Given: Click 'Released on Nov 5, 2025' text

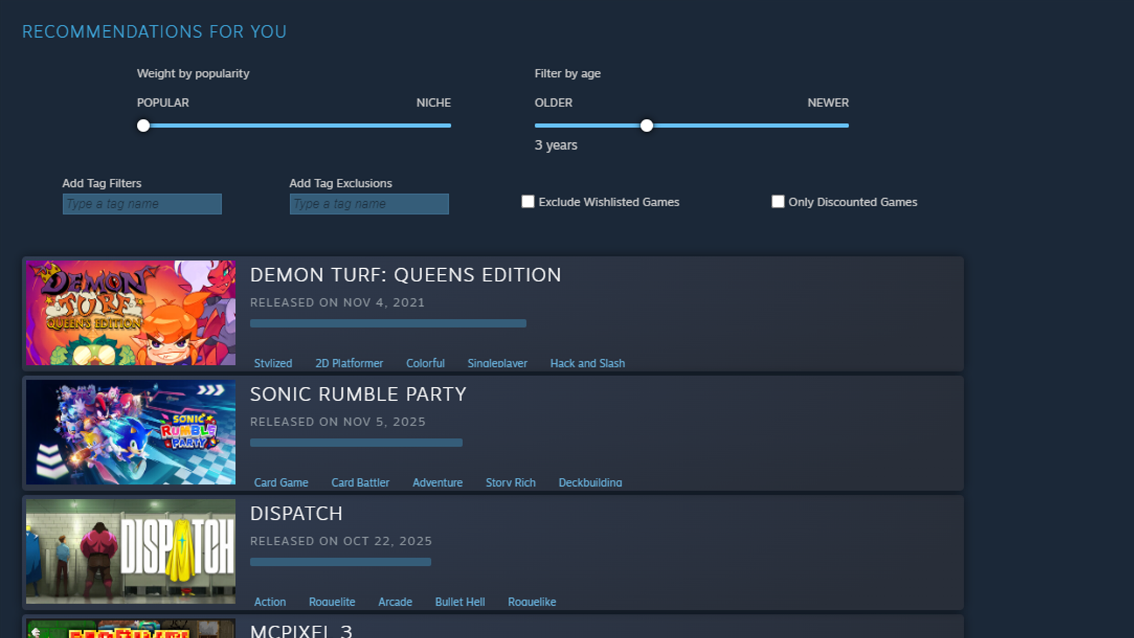Looking at the screenshot, I should (338, 422).
